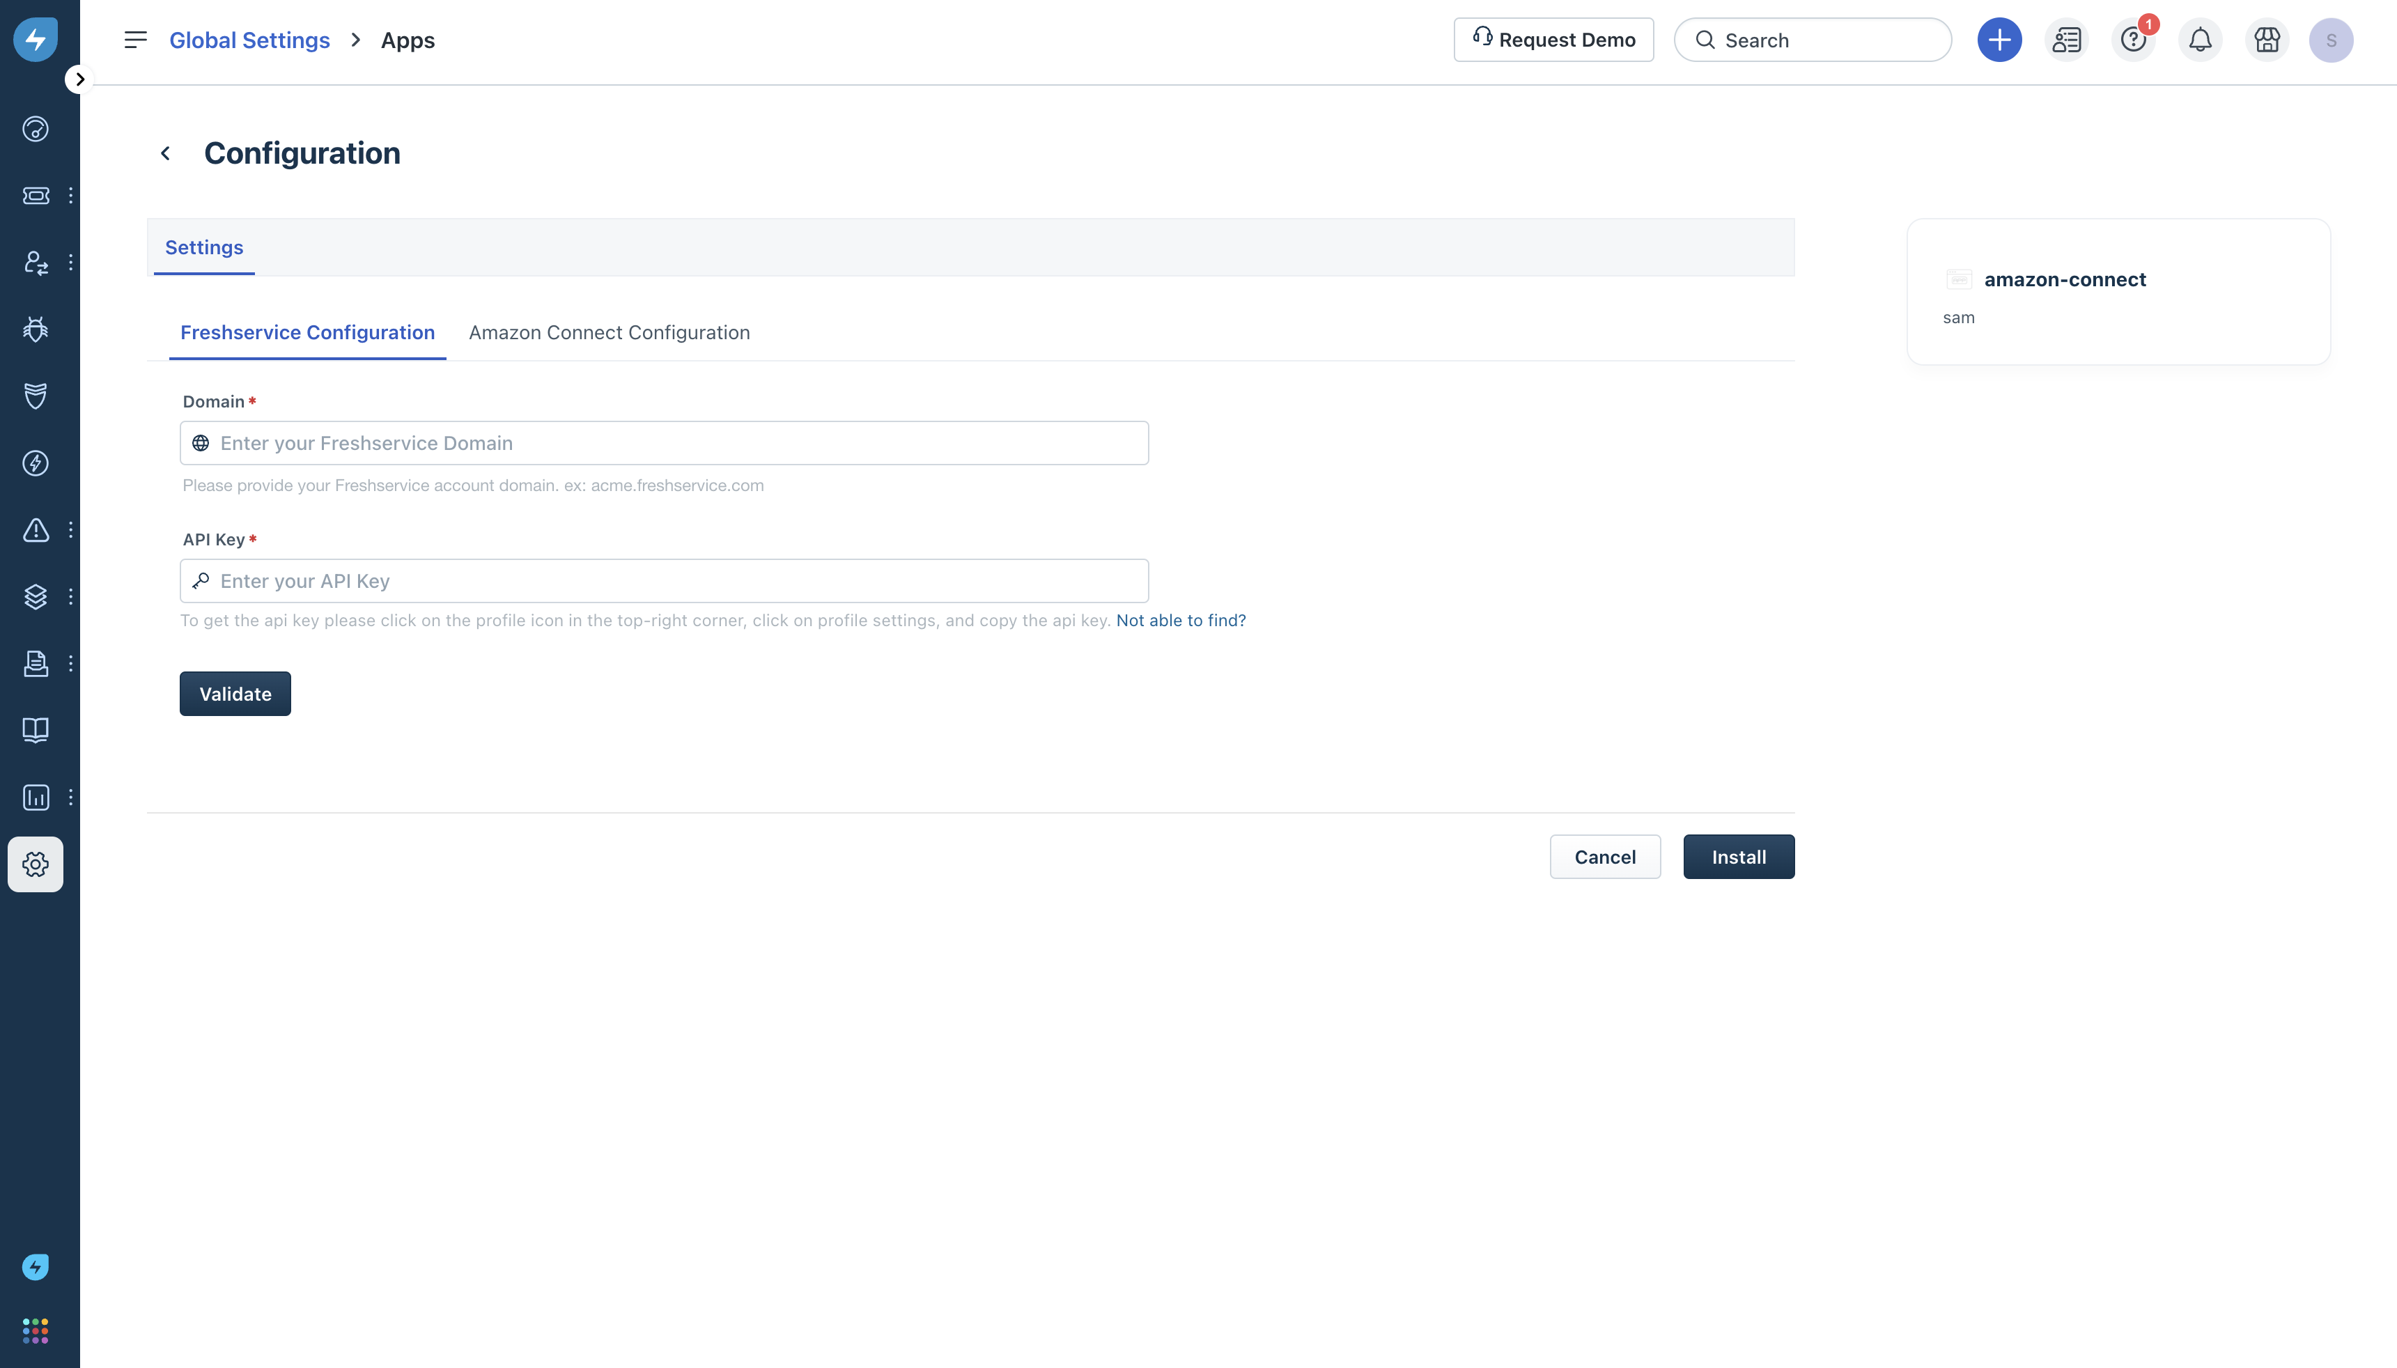This screenshot has width=2397, height=1368.
Task: Switch to Amazon Connect Configuration tab
Action: point(609,333)
